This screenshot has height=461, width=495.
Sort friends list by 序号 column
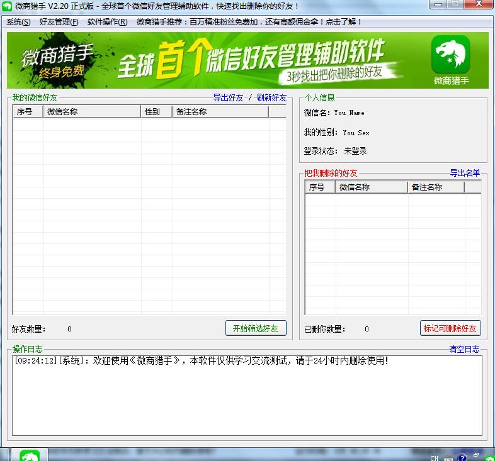pos(28,111)
